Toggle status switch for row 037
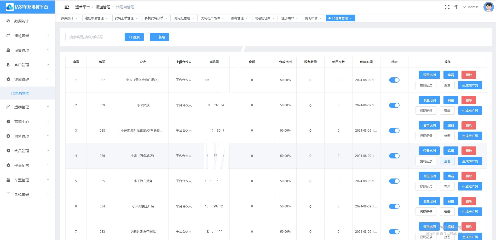 (394, 80)
